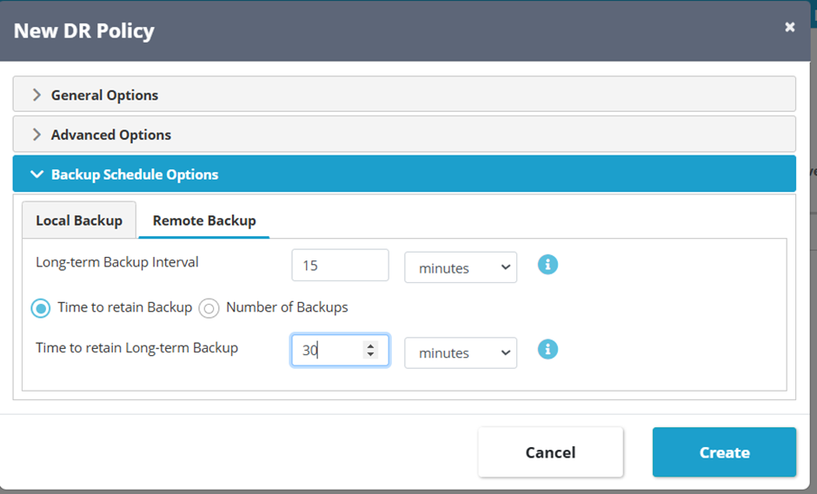Open retain Long-term Backup units dropdown
This screenshot has width=817, height=494.
461,353
